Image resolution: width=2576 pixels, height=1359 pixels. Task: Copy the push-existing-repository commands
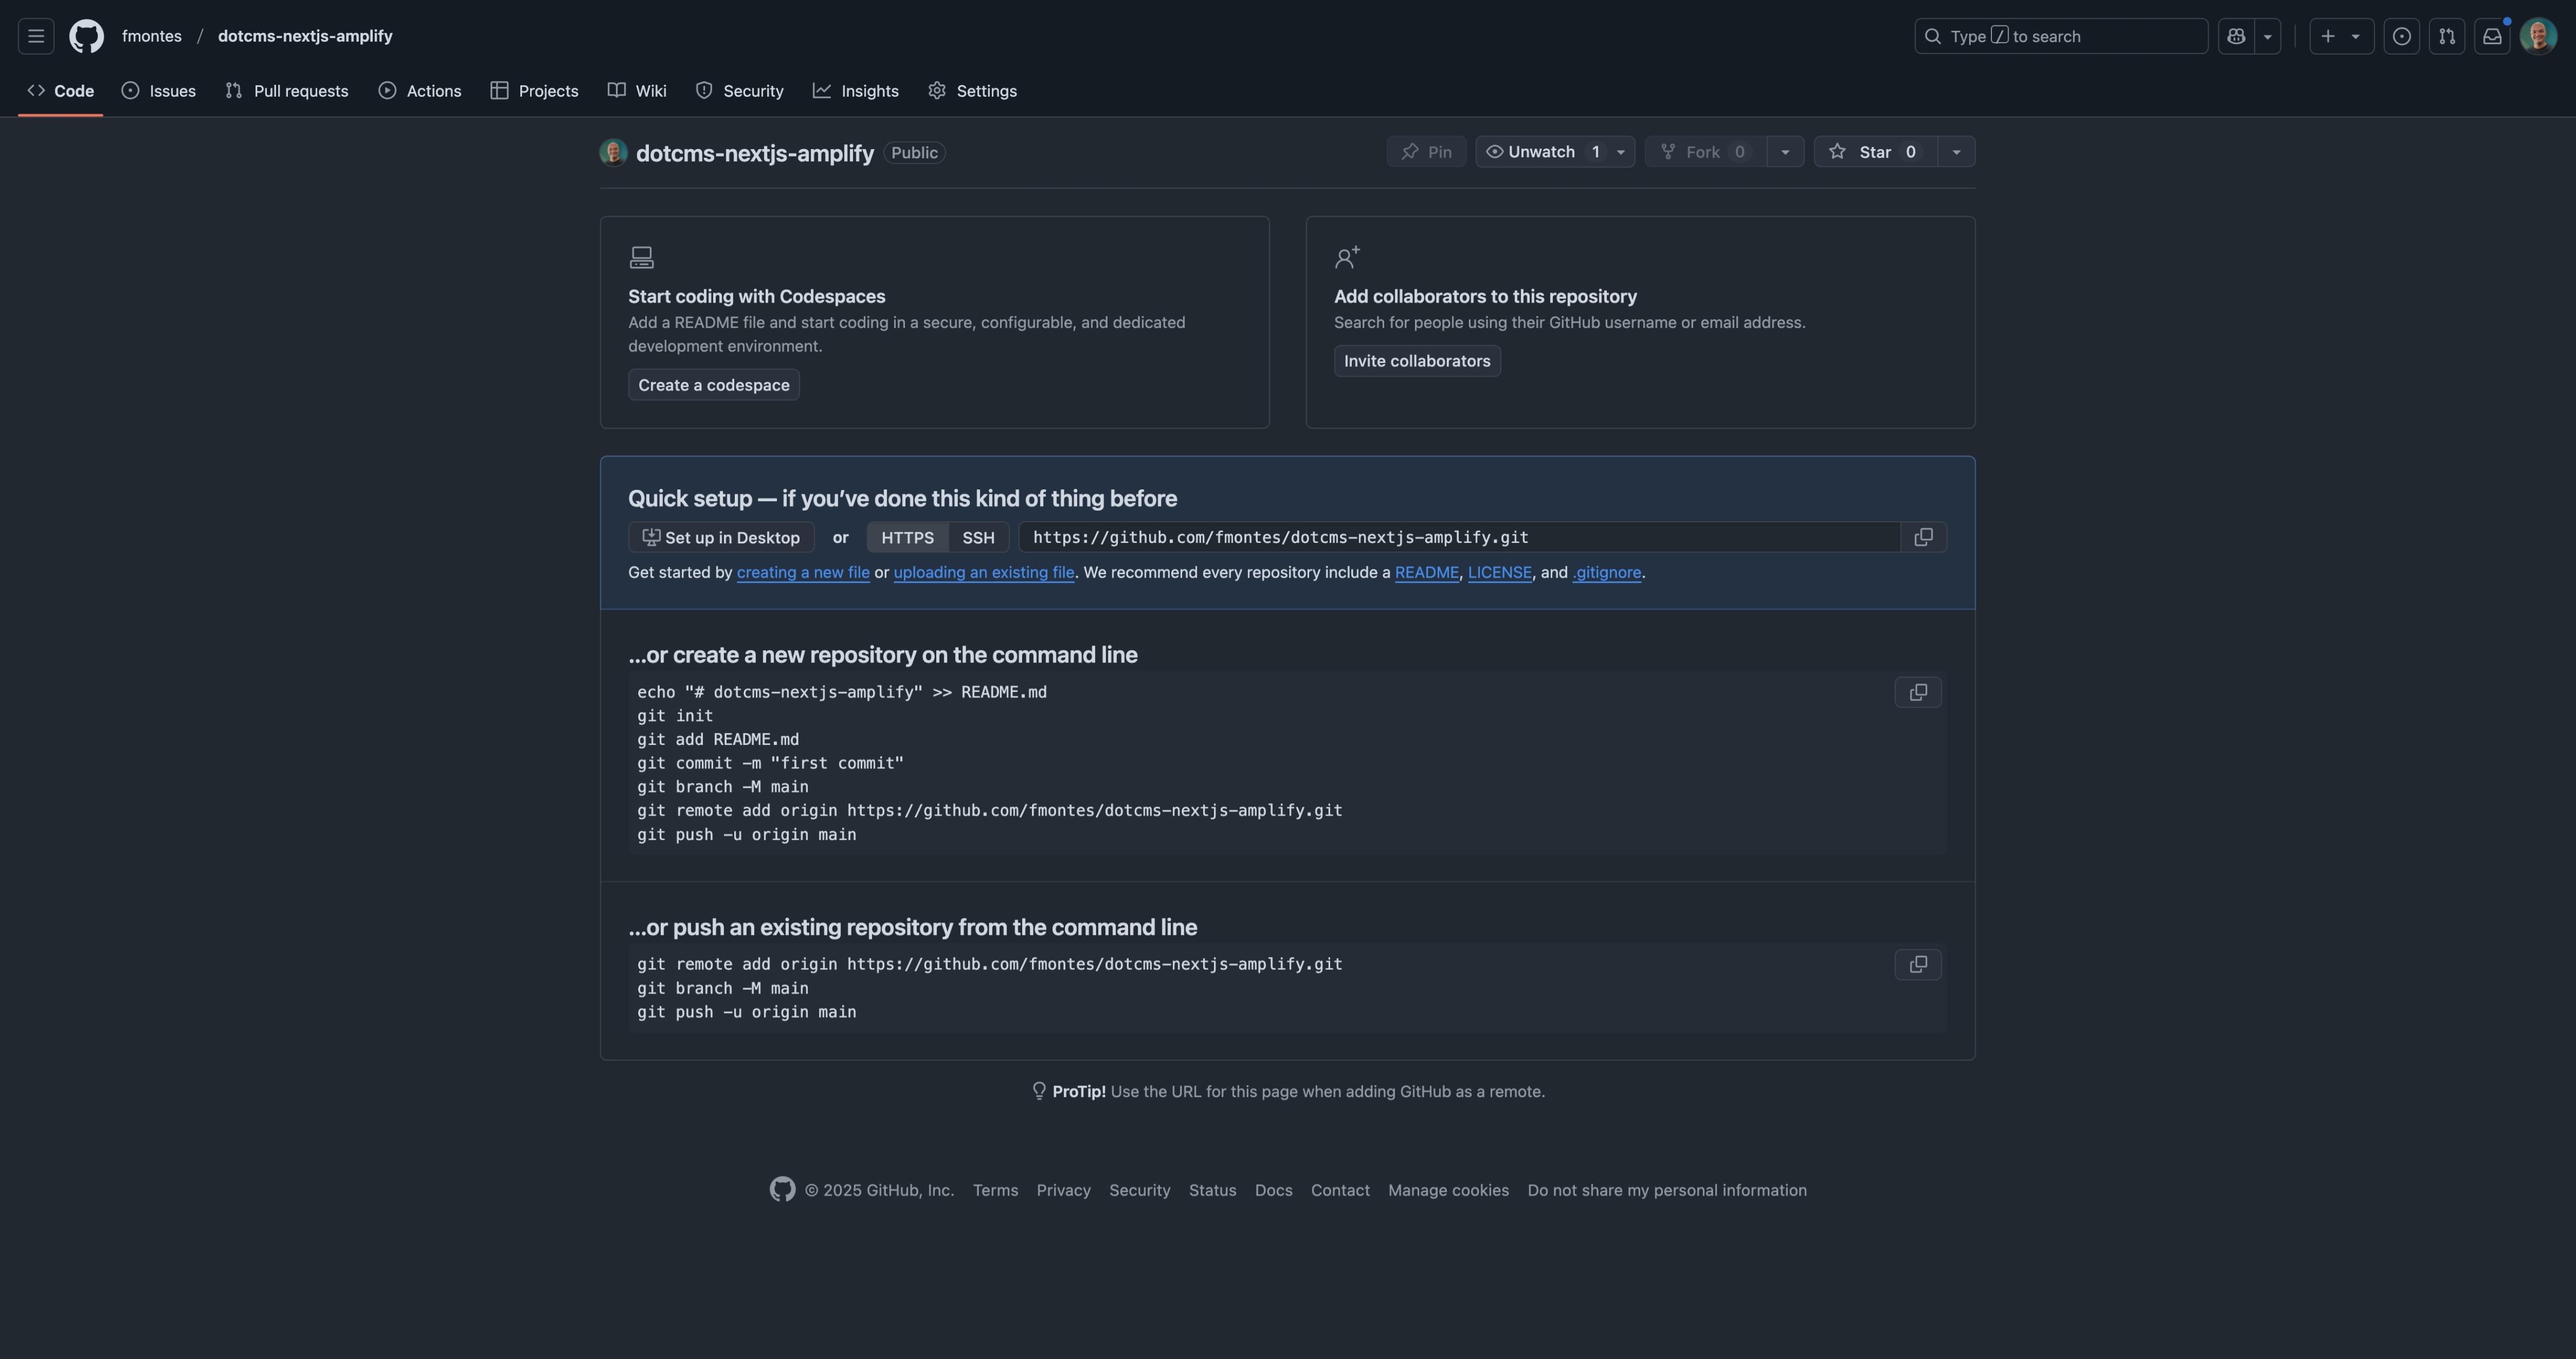click(1917, 964)
